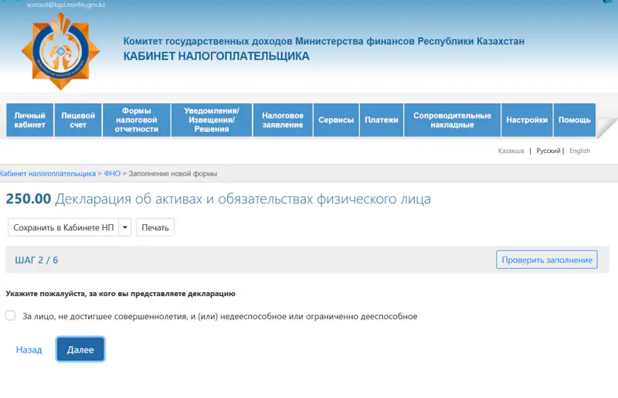Open the Лицевой счет menu

point(78,121)
